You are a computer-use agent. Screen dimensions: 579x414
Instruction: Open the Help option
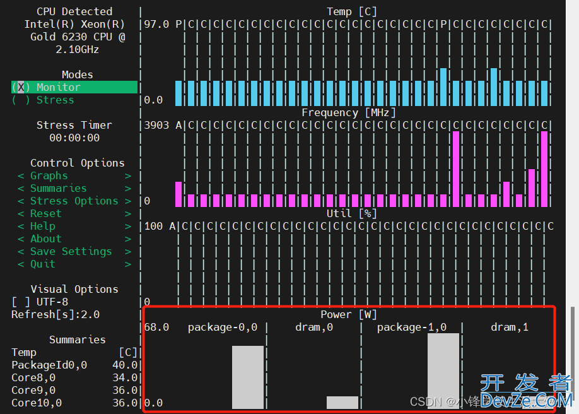(x=74, y=226)
